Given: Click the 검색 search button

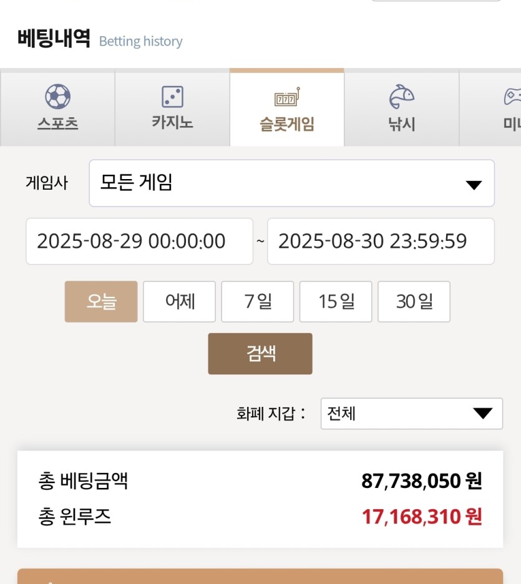Looking at the screenshot, I should click(x=260, y=353).
